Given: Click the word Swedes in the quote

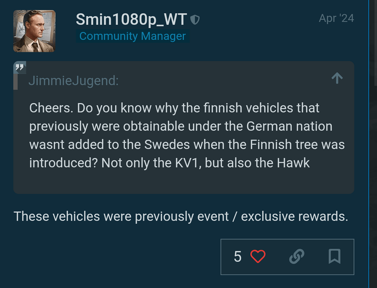Looking at the screenshot, I should 163,144.
